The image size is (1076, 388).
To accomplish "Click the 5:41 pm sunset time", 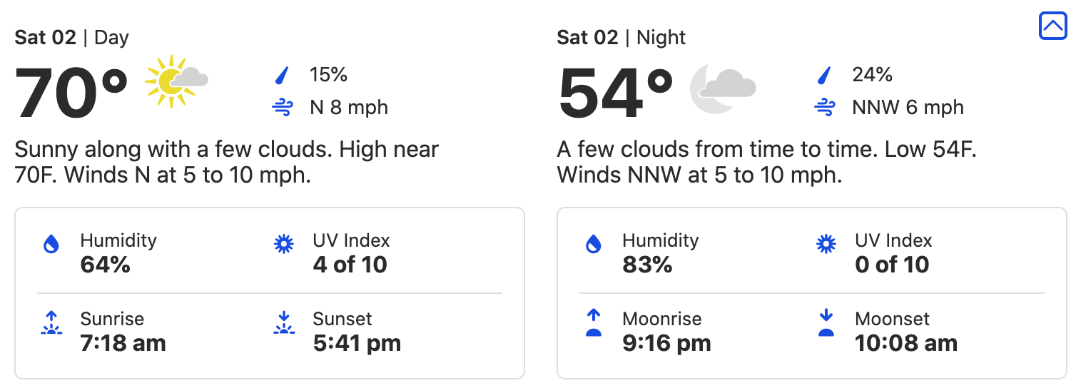I will (x=357, y=343).
